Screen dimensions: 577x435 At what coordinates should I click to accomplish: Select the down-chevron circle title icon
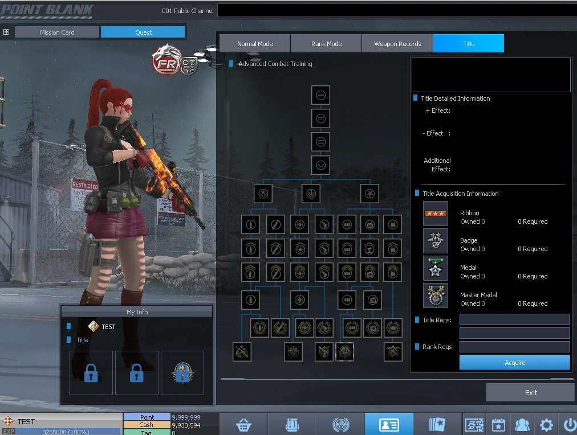click(x=320, y=165)
